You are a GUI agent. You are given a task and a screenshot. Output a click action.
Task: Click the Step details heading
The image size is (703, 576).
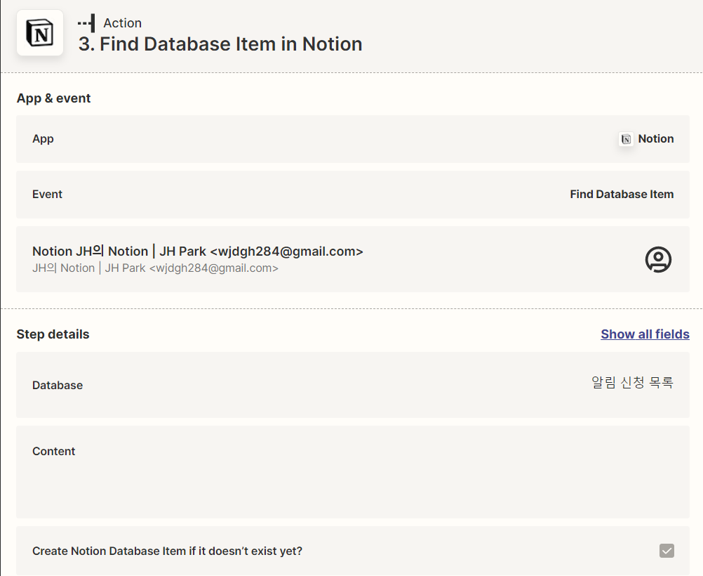pyautogui.click(x=53, y=334)
